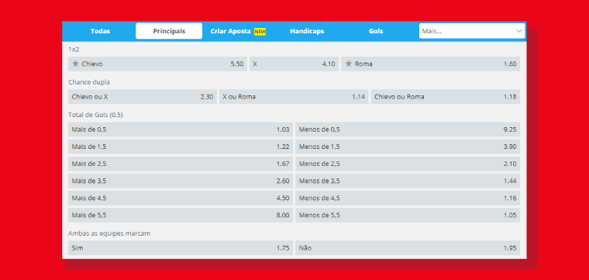
Task: Select Mais de 5,5 goals
Action: 181,216
